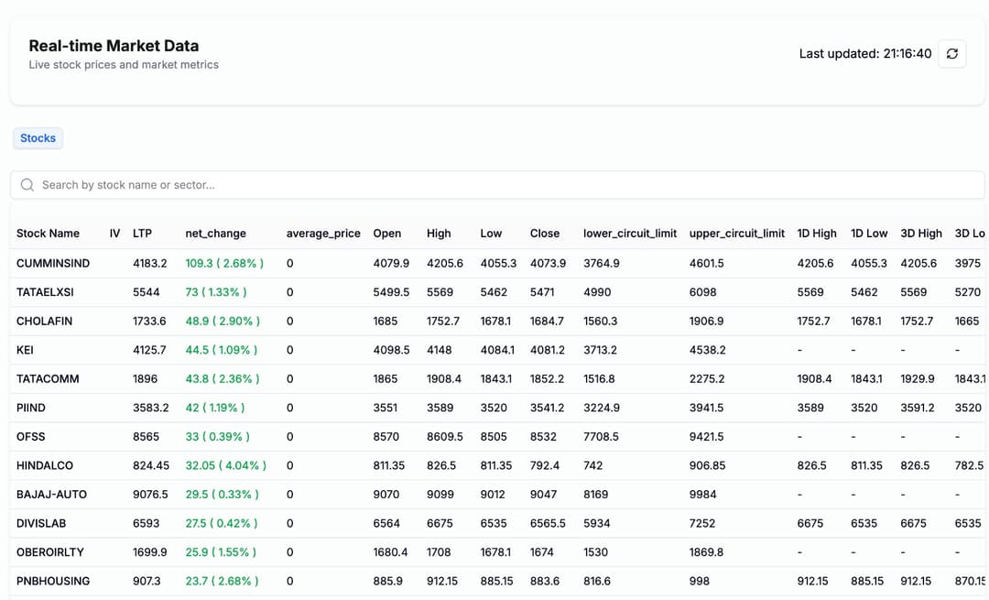Sort the table by net_change column header
This screenshot has height=600, width=989.
215,234
